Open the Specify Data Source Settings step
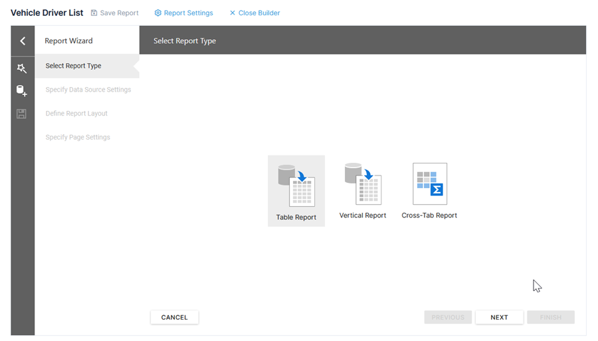The image size is (598, 341). point(88,90)
